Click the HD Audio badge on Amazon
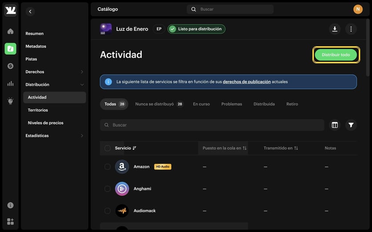The image size is (372, 232). [163, 167]
